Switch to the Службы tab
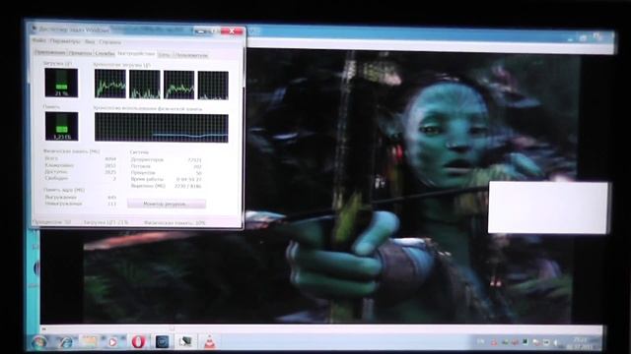The image size is (631, 354). coord(105,53)
